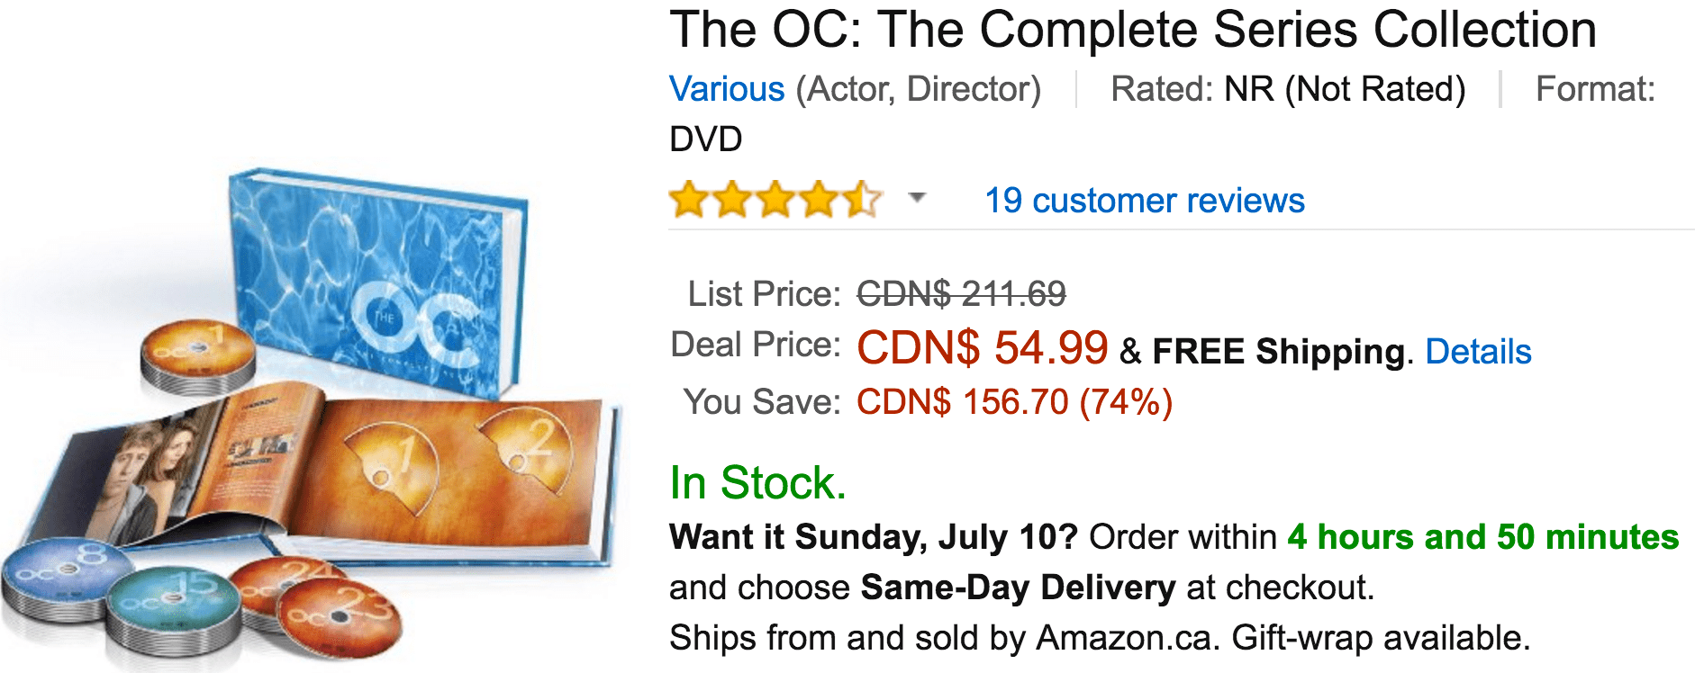This screenshot has width=1695, height=673.
Task: Open the shipping Details link
Action: point(1478,352)
